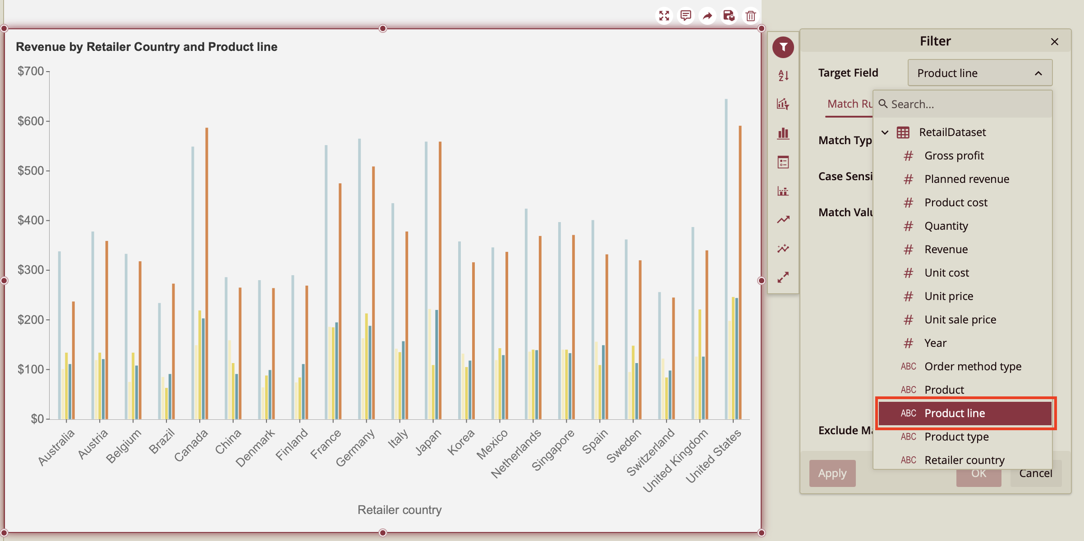Open the A-Z sort icon
This screenshot has height=541, width=1084.
click(783, 76)
